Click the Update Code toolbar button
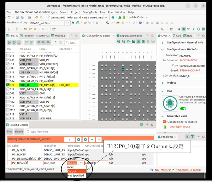The width and height of the screenshot is (212, 182). pos(134,17)
